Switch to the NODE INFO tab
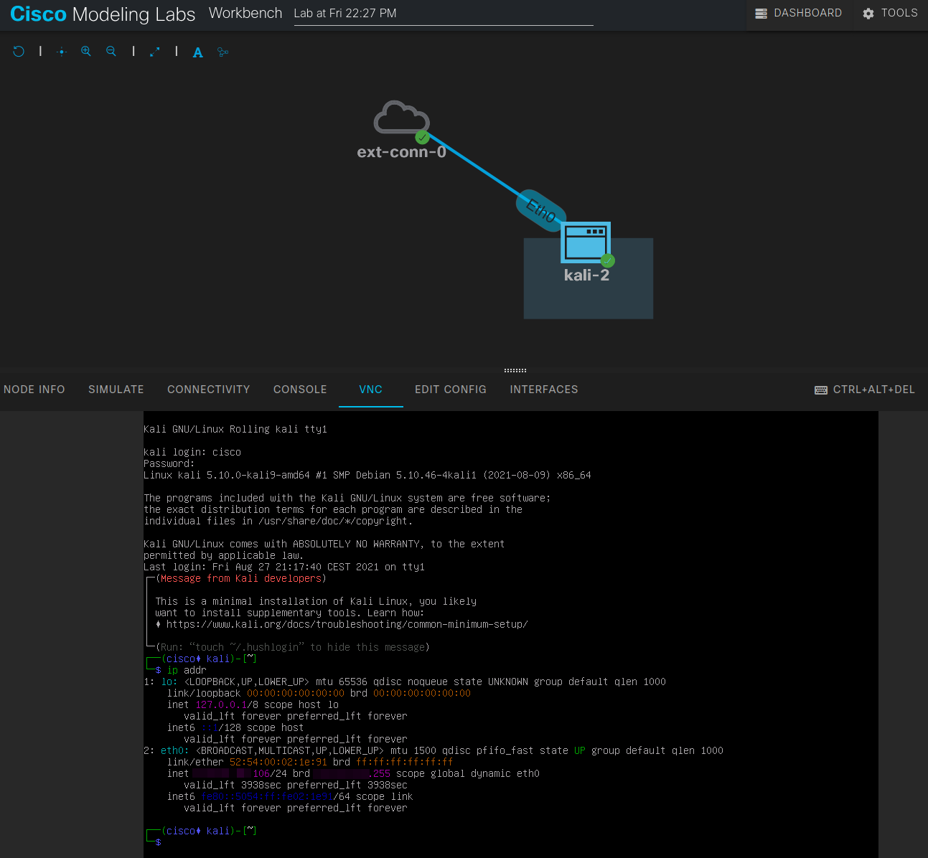Viewport: 928px width, 858px height. tap(34, 389)
